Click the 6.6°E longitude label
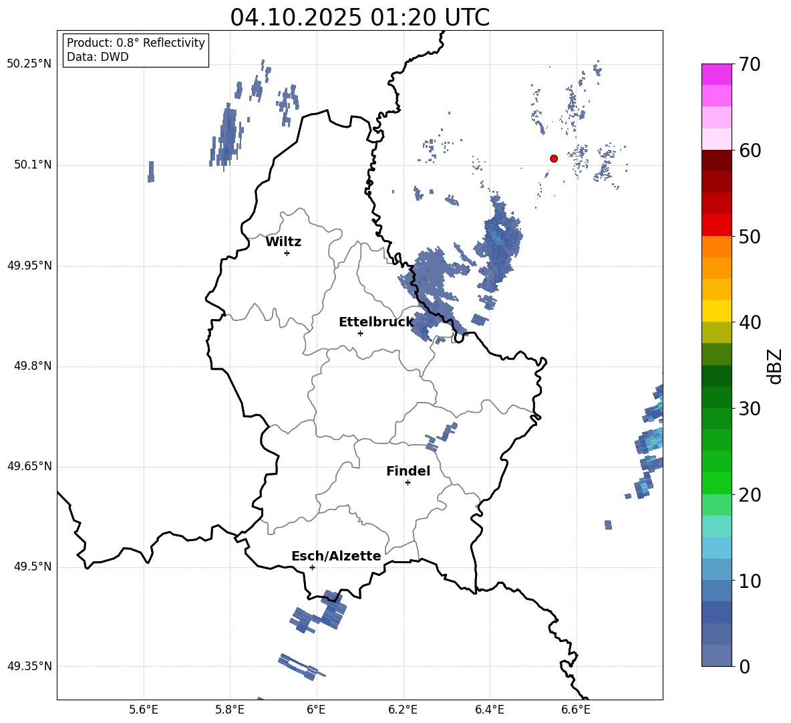Viewport: 791px width, 723px height. 576,710
